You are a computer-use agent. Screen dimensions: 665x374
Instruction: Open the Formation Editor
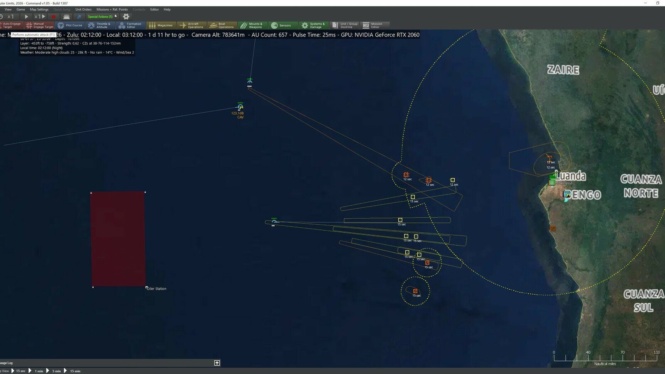coord(130,25)
